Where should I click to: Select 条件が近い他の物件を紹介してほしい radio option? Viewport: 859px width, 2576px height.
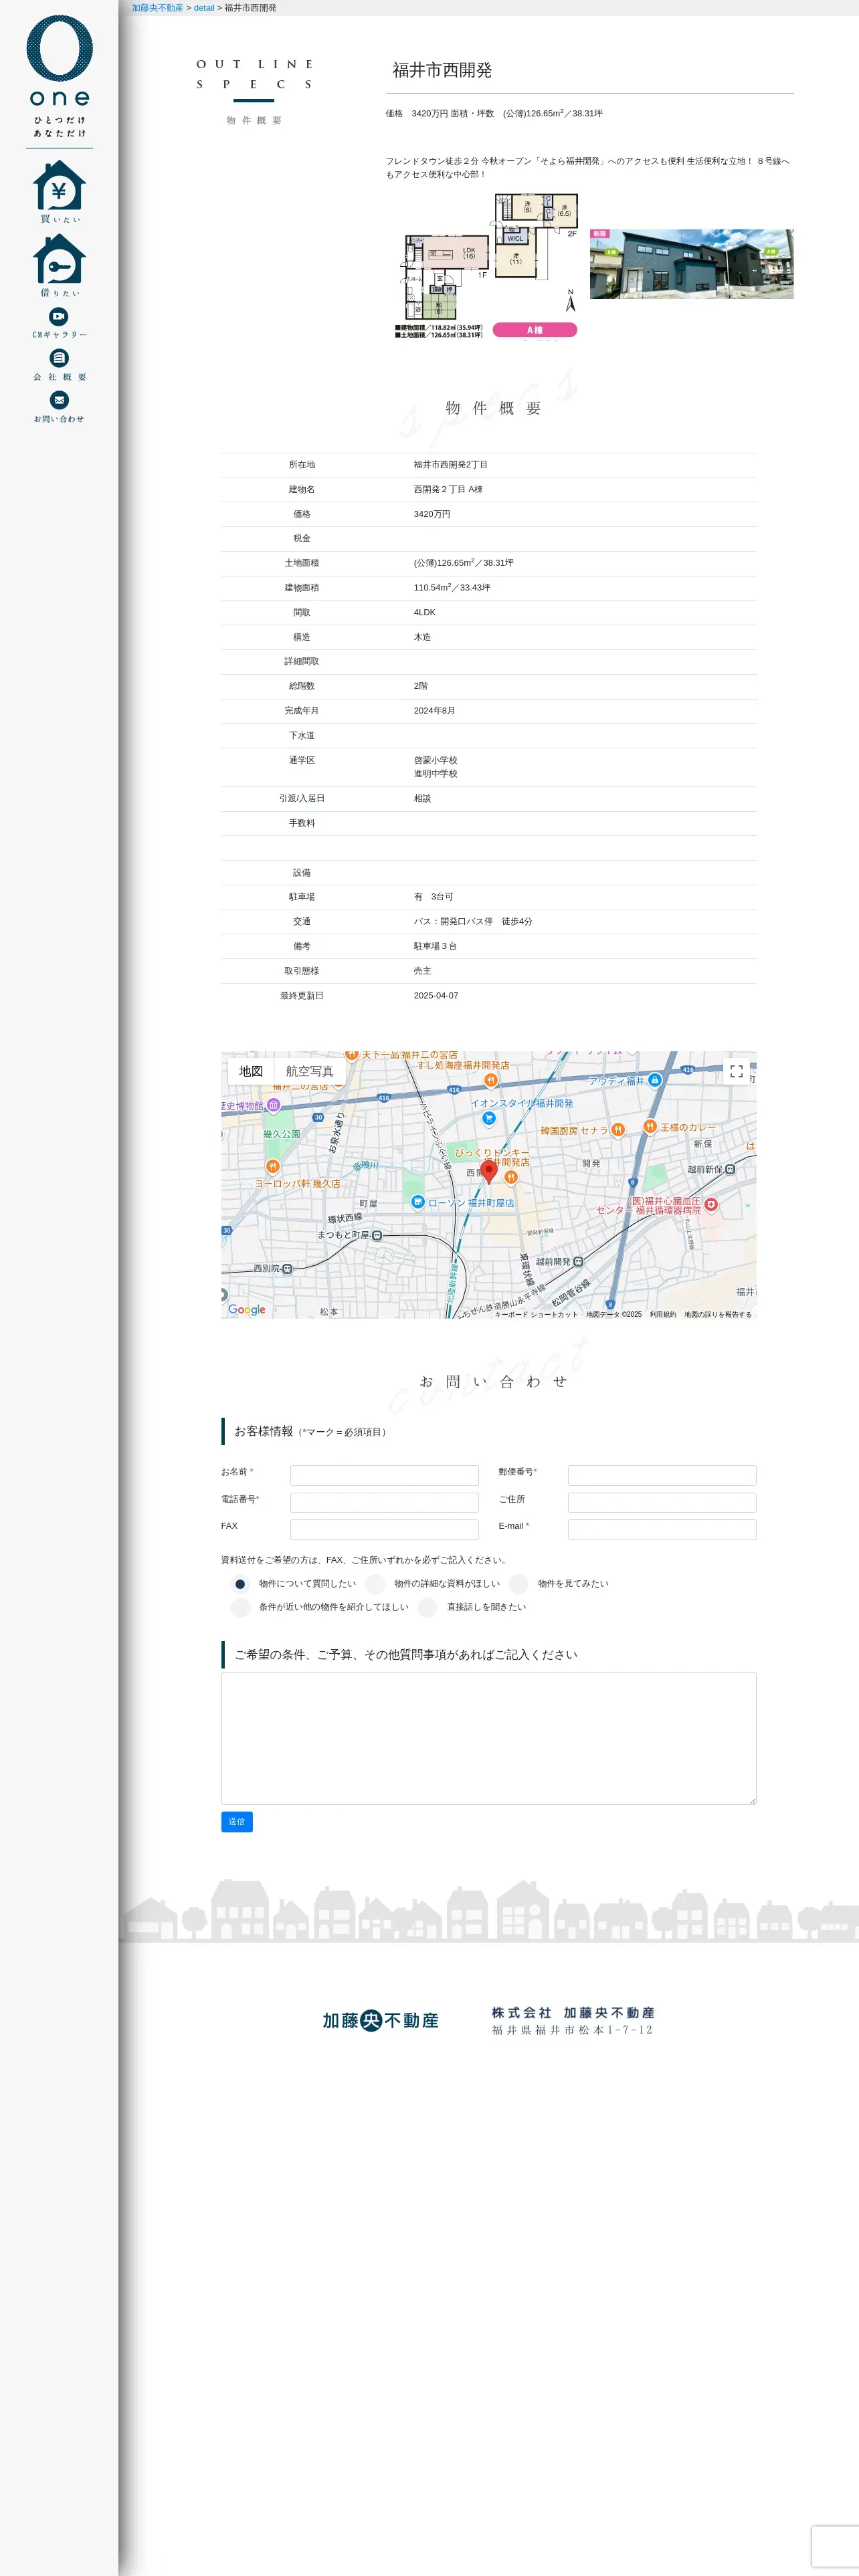coord(240,1607)
